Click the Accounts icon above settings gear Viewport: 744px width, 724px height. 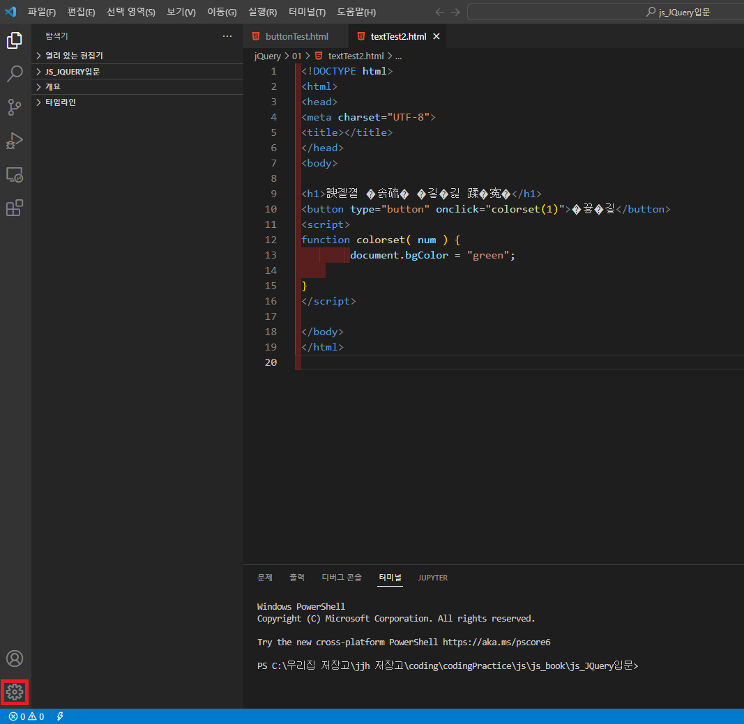(x=15, y=658)
